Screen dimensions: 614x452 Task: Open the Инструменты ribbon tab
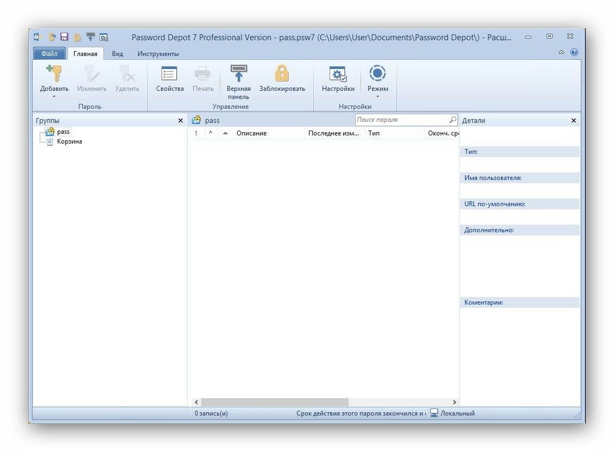point(158,54)
